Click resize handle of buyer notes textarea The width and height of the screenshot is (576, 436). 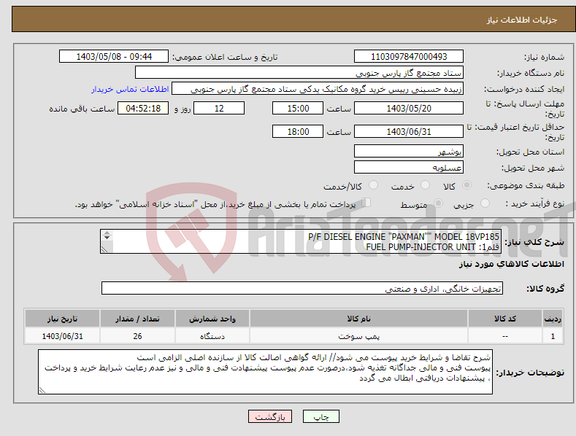pos(42,391)
